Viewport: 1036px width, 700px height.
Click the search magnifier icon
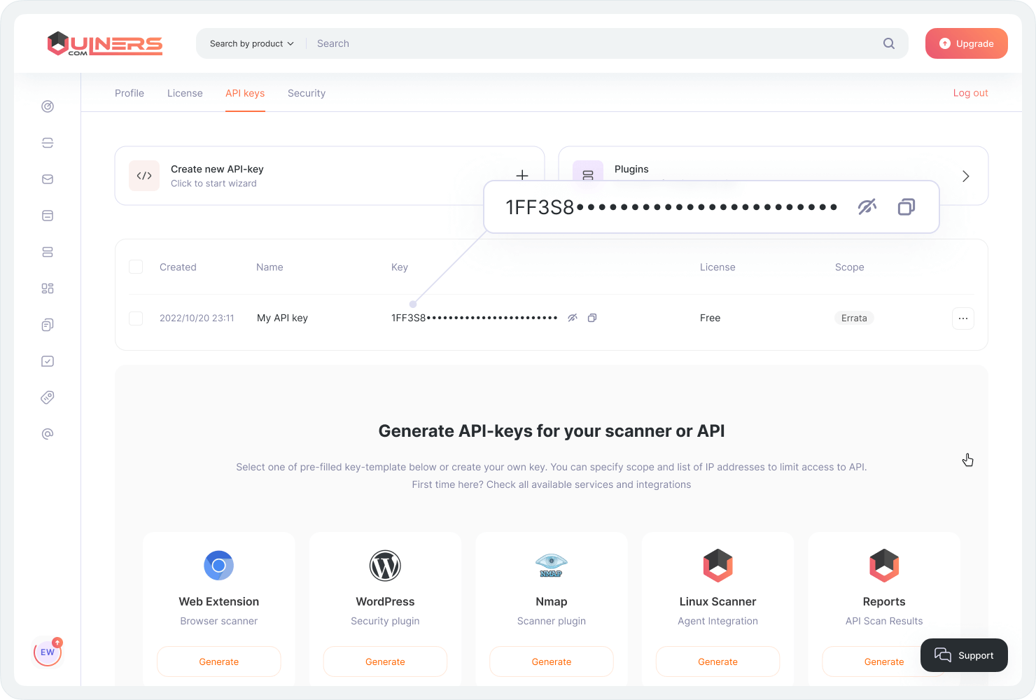(888, 43)
